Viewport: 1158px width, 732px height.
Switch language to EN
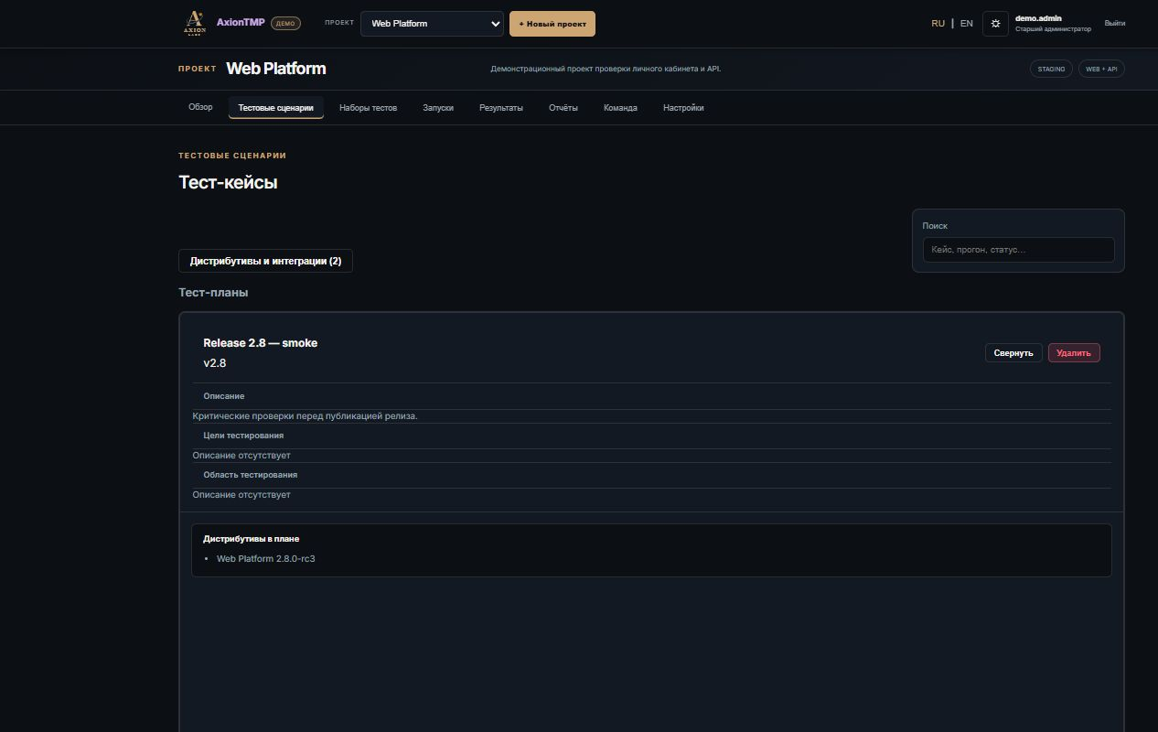pyautogui.click(x=966, y=24)
